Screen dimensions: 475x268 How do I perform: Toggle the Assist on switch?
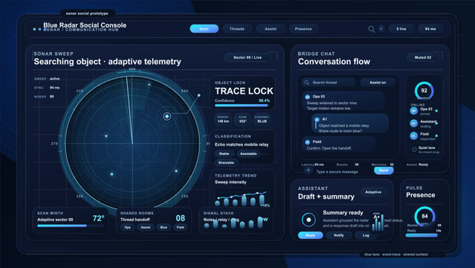[x=378, y=83]
